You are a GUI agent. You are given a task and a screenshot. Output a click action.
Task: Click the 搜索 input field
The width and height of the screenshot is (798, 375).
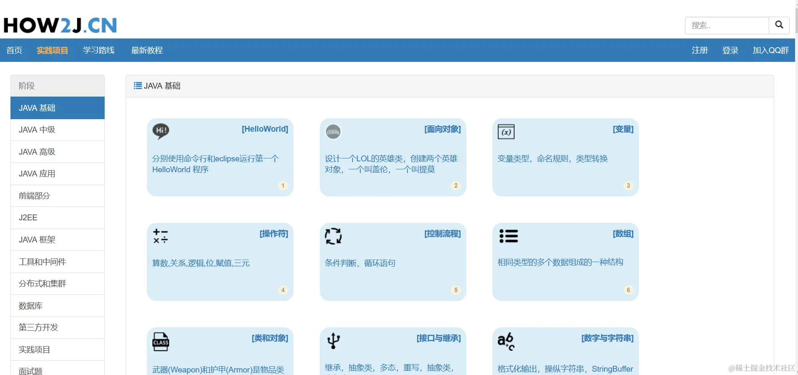pyautogui.click(x=727, y=26)
